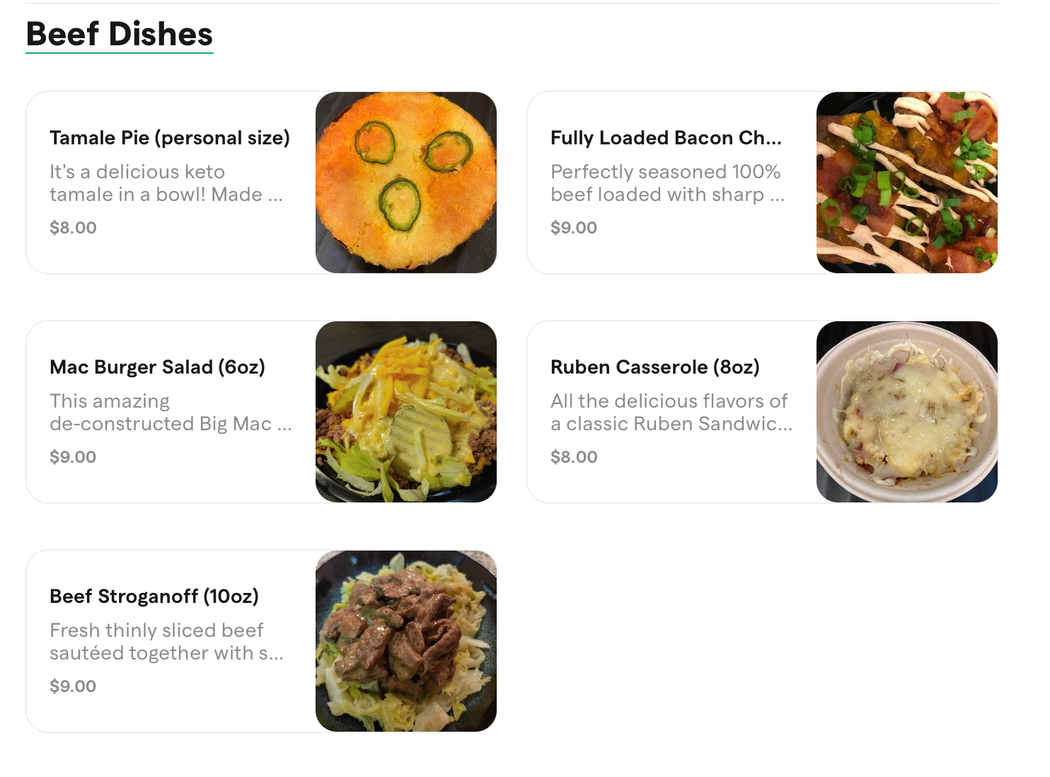The height and width of the screenshot is (777, 1050).
Task: Click the Beef Dishes section heading
Action: point(119,34)
